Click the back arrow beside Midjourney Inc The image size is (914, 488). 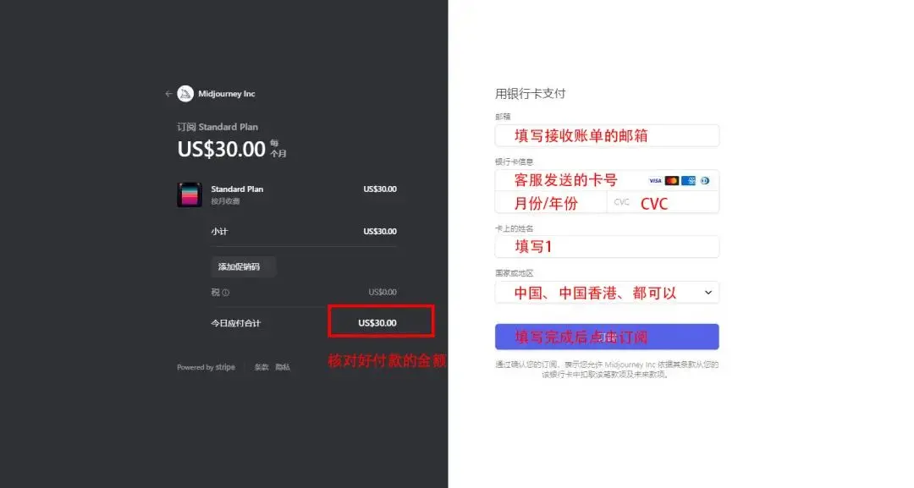pyautogui.click(x=168, y=94)
